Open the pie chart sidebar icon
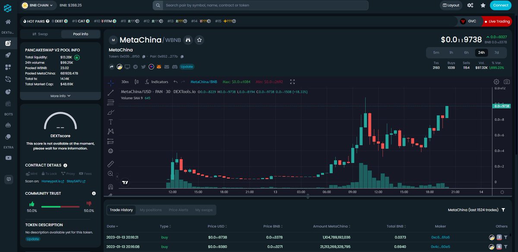This screenshot has width=518, height=252. pyautogui.click(x=8, y=92)
